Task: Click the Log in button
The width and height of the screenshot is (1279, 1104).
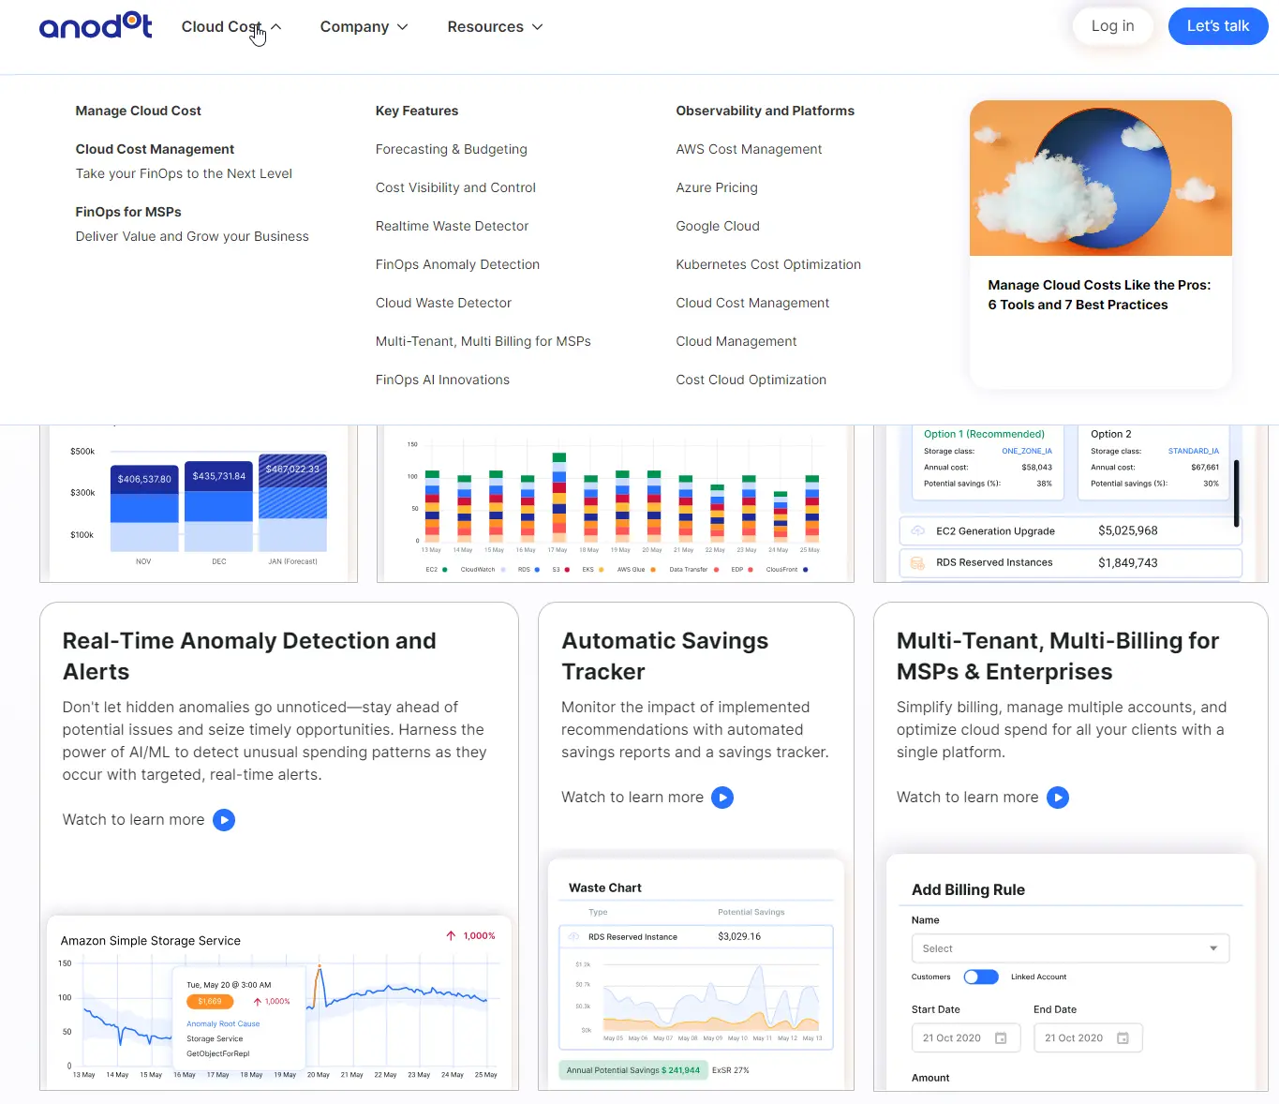Action: coord(1112,26)
